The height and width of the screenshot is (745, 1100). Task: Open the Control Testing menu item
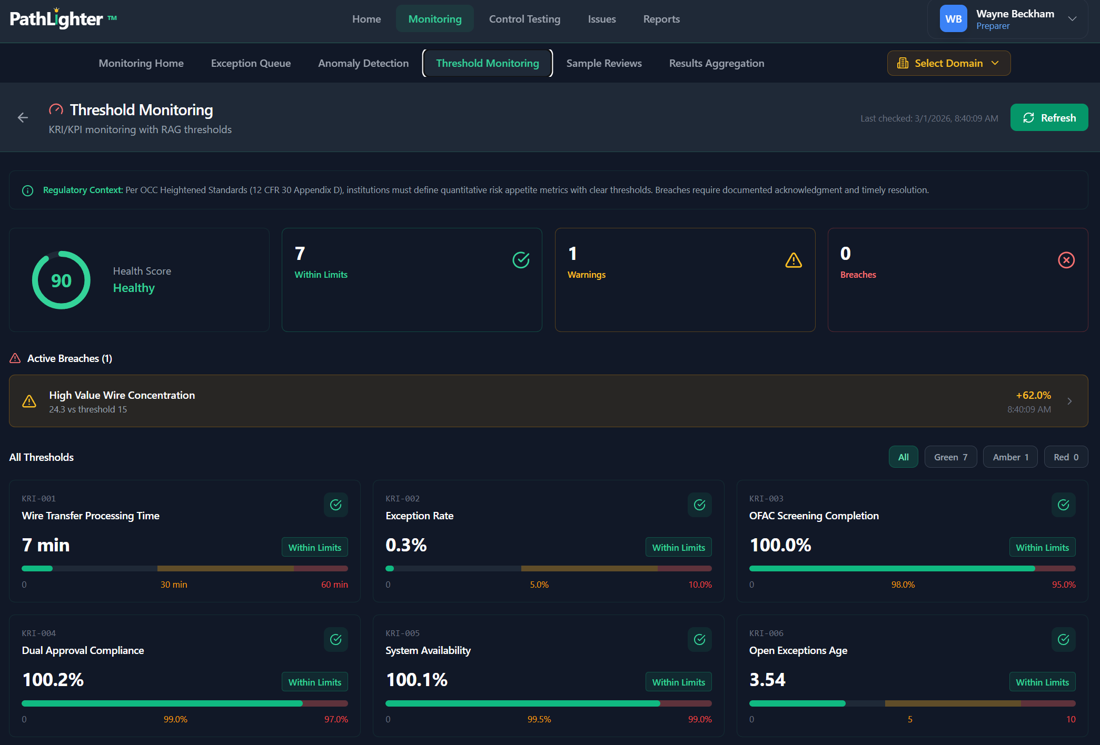click(x=524, y=18)
